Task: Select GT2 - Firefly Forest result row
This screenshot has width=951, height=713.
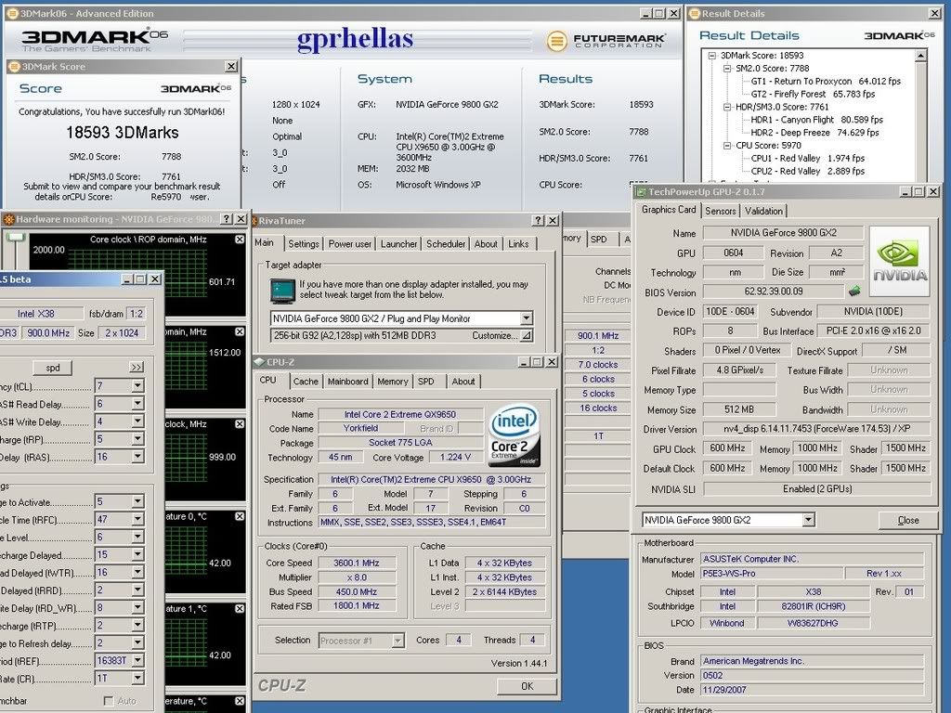Action: (x=813, y=95)
